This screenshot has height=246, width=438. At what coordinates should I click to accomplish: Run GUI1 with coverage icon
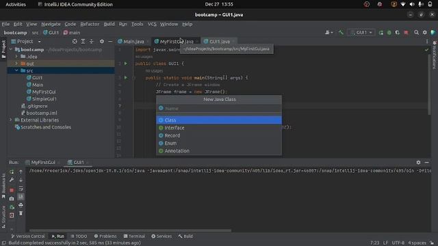click(x=397, y=33)
